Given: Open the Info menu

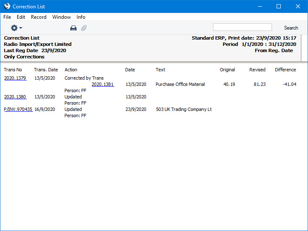Looking at the screenshot, I should point(81,17).
